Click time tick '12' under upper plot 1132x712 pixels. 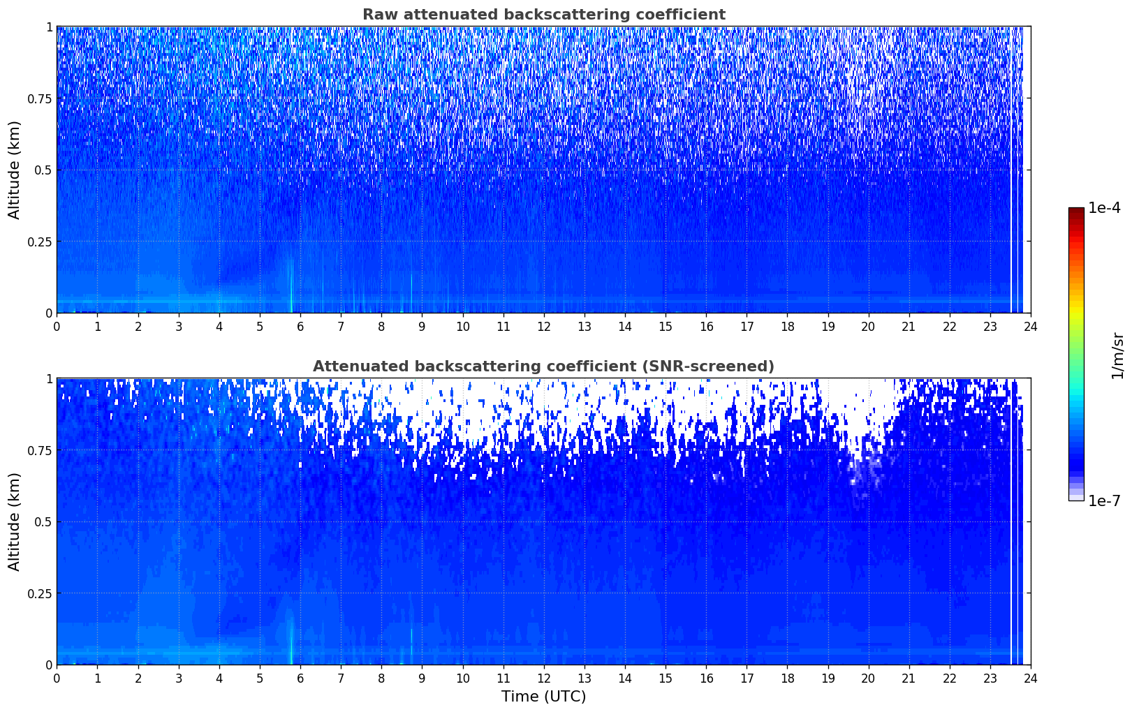[x=543, y=326]
